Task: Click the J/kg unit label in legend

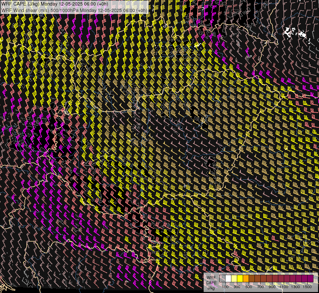Action: [x=211, y=288]
